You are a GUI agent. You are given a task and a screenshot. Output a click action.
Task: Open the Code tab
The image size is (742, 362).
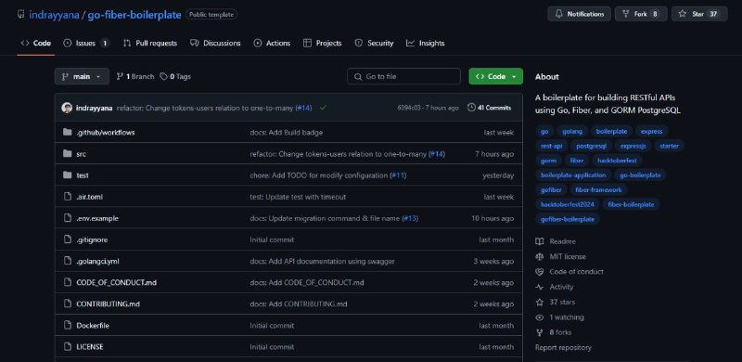click(x=35, y=43)
